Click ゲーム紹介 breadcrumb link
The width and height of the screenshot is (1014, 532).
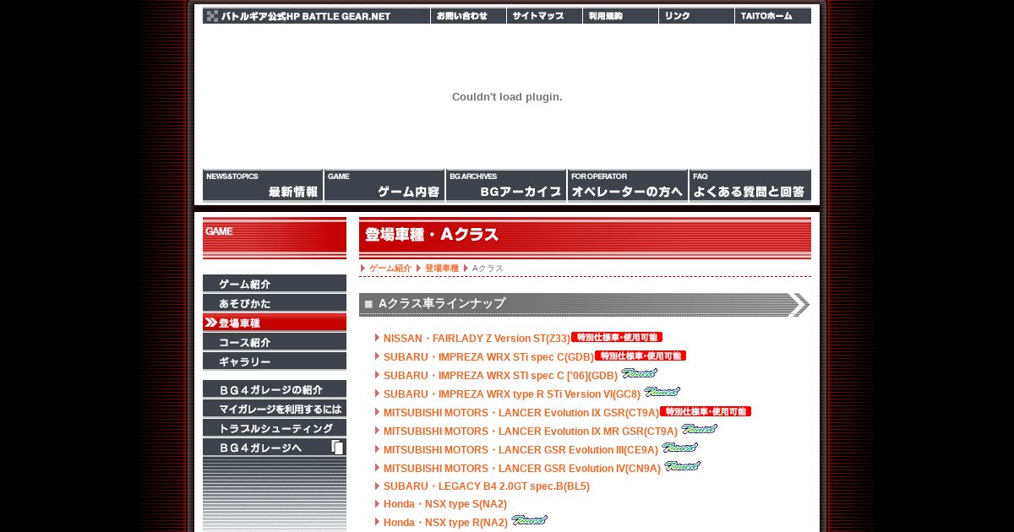coord(390,269)
